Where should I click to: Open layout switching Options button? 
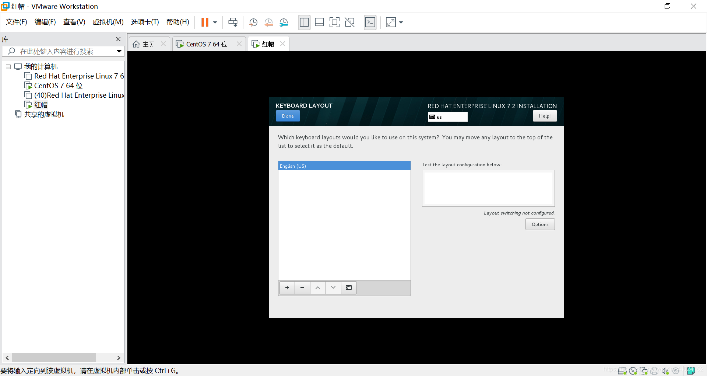pyautogui.click(x=540, y=224)
